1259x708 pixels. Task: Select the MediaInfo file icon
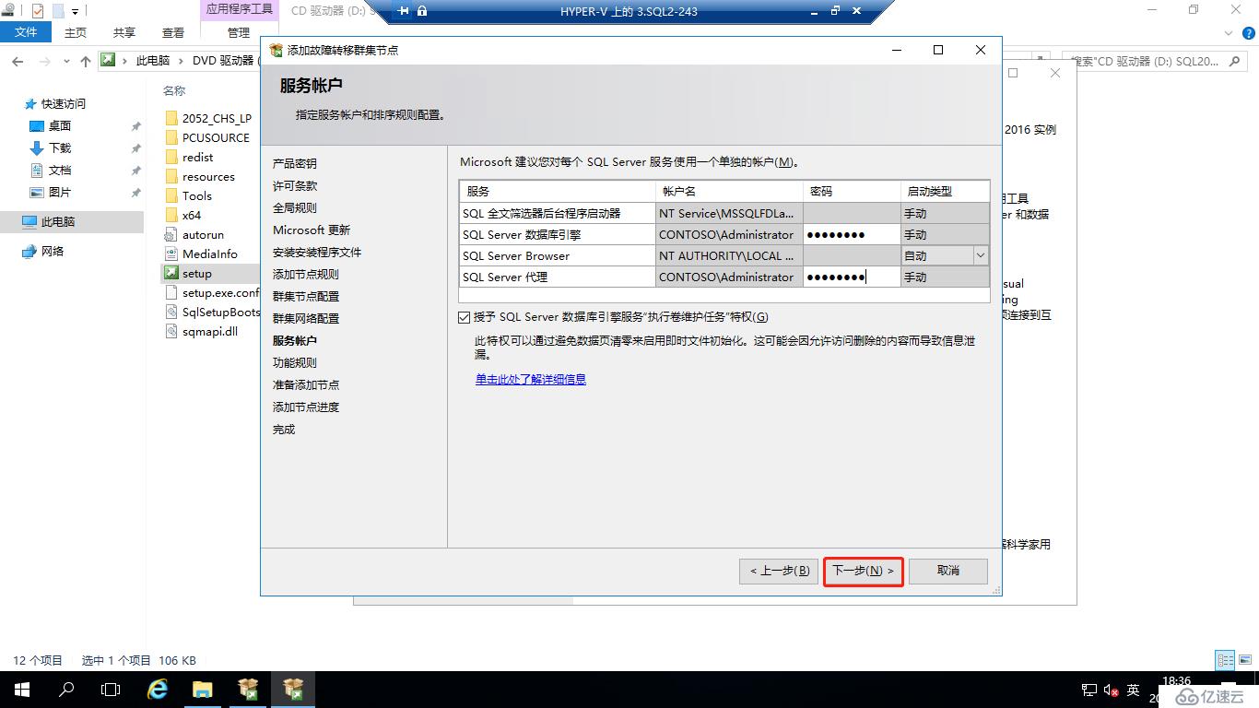[171, 254]
